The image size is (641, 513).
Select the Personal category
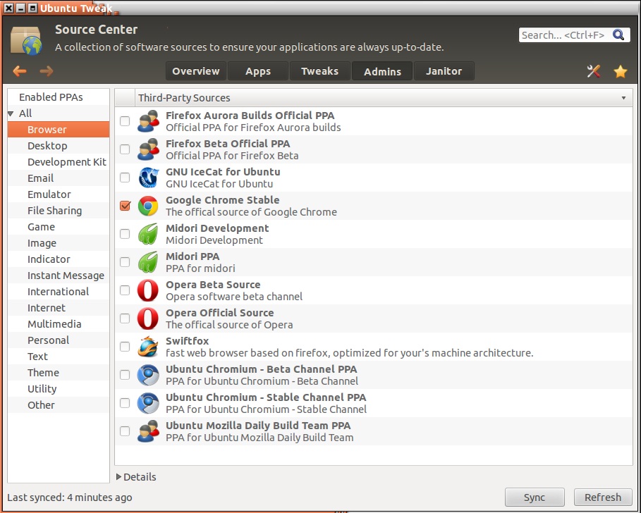59,340
